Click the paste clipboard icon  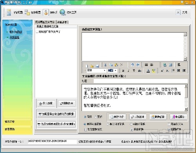116,65
